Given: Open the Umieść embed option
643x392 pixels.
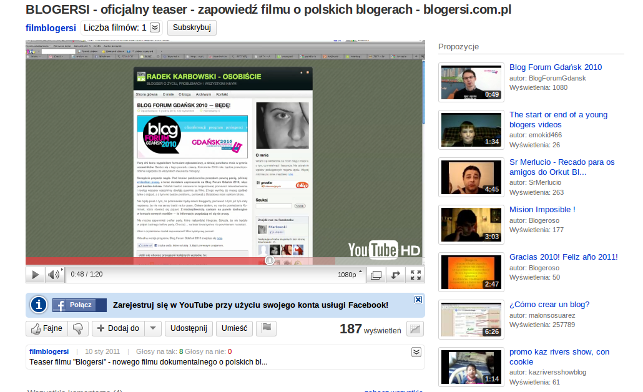Looking at the screenshot, I should 235,328.
